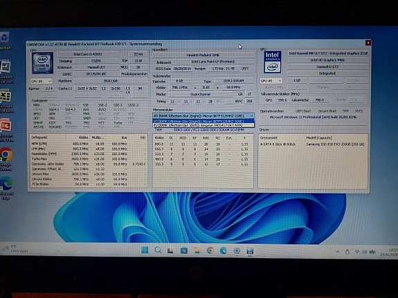Click the network tray icon

click(357, 252)
